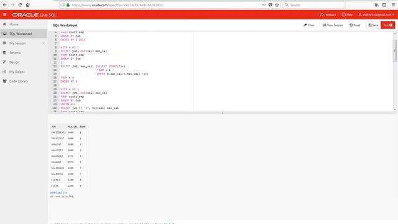Click the Reset button
The height and width of the screenshot is (224, 398).
click(x=355, y=25)
